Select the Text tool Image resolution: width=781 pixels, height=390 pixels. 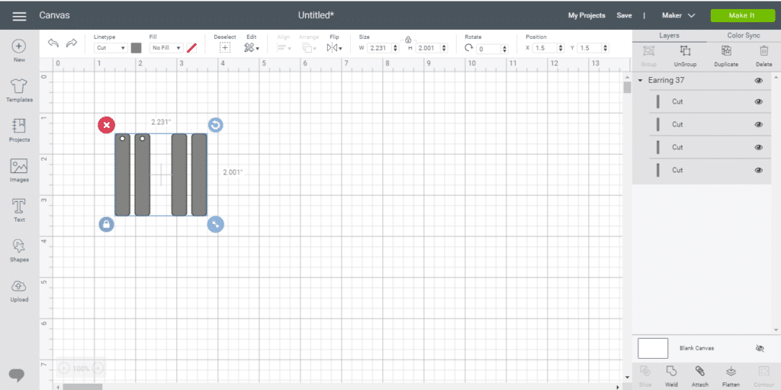19,209
